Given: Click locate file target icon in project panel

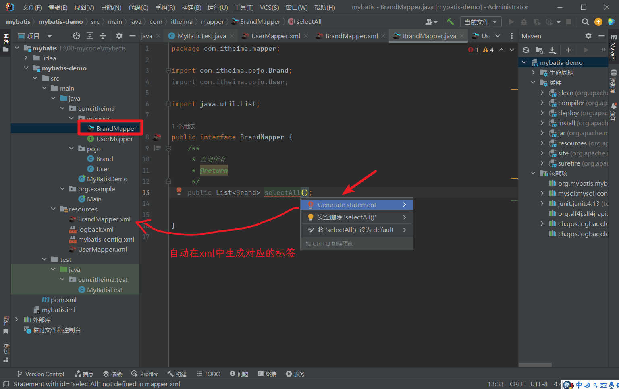Looking at the screenshot, I should click(77, 36).
